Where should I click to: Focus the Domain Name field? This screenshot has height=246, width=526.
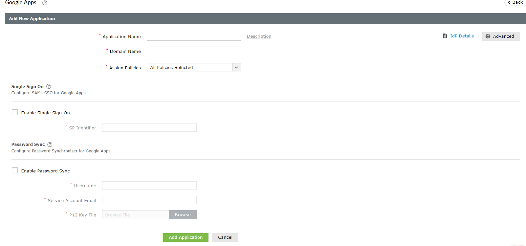point(194,51)
